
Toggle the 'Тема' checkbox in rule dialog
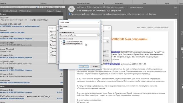point(51,38)
